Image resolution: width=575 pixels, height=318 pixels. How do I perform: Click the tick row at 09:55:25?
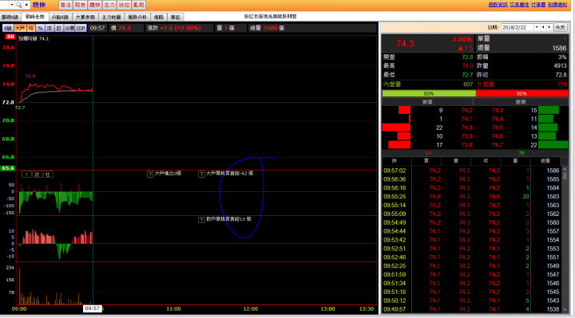(x=472, y=197)
